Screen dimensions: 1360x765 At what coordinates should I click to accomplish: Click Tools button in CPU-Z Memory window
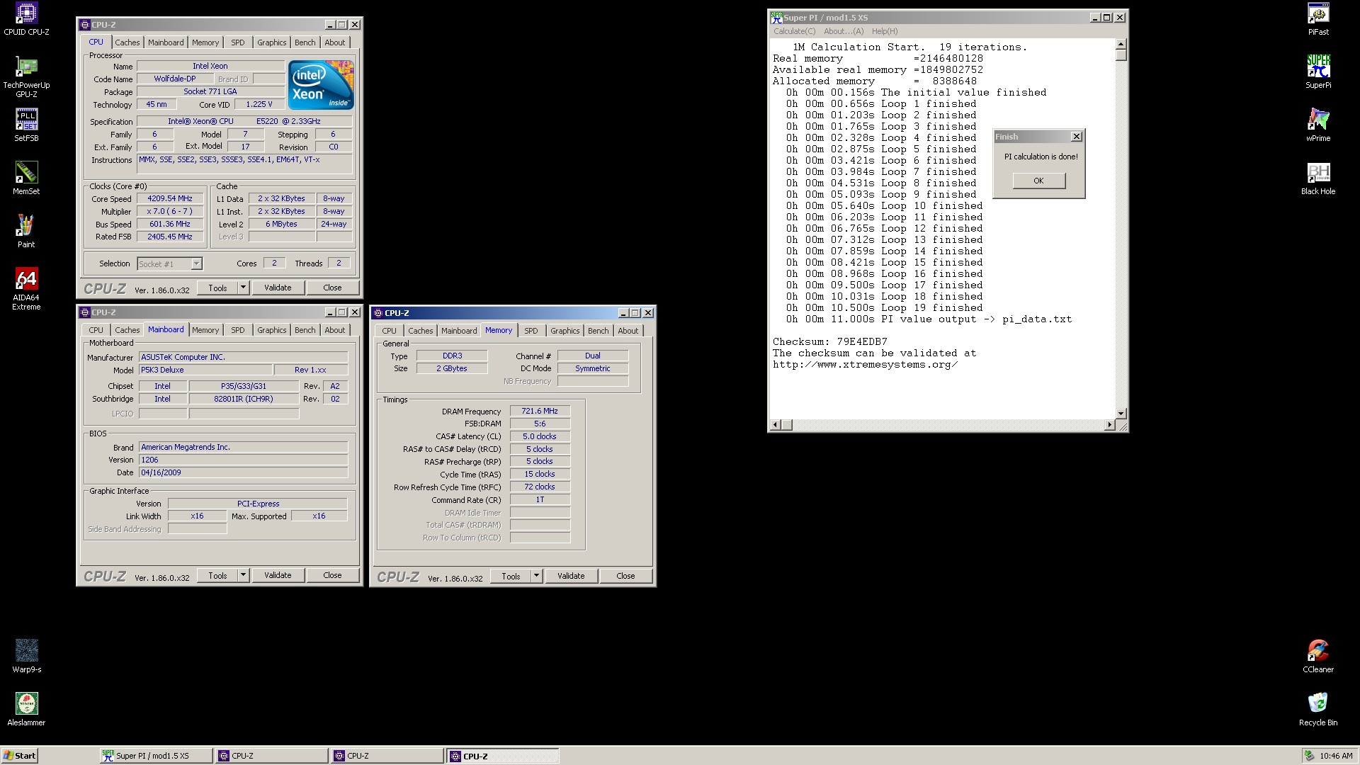coord(511,576)
